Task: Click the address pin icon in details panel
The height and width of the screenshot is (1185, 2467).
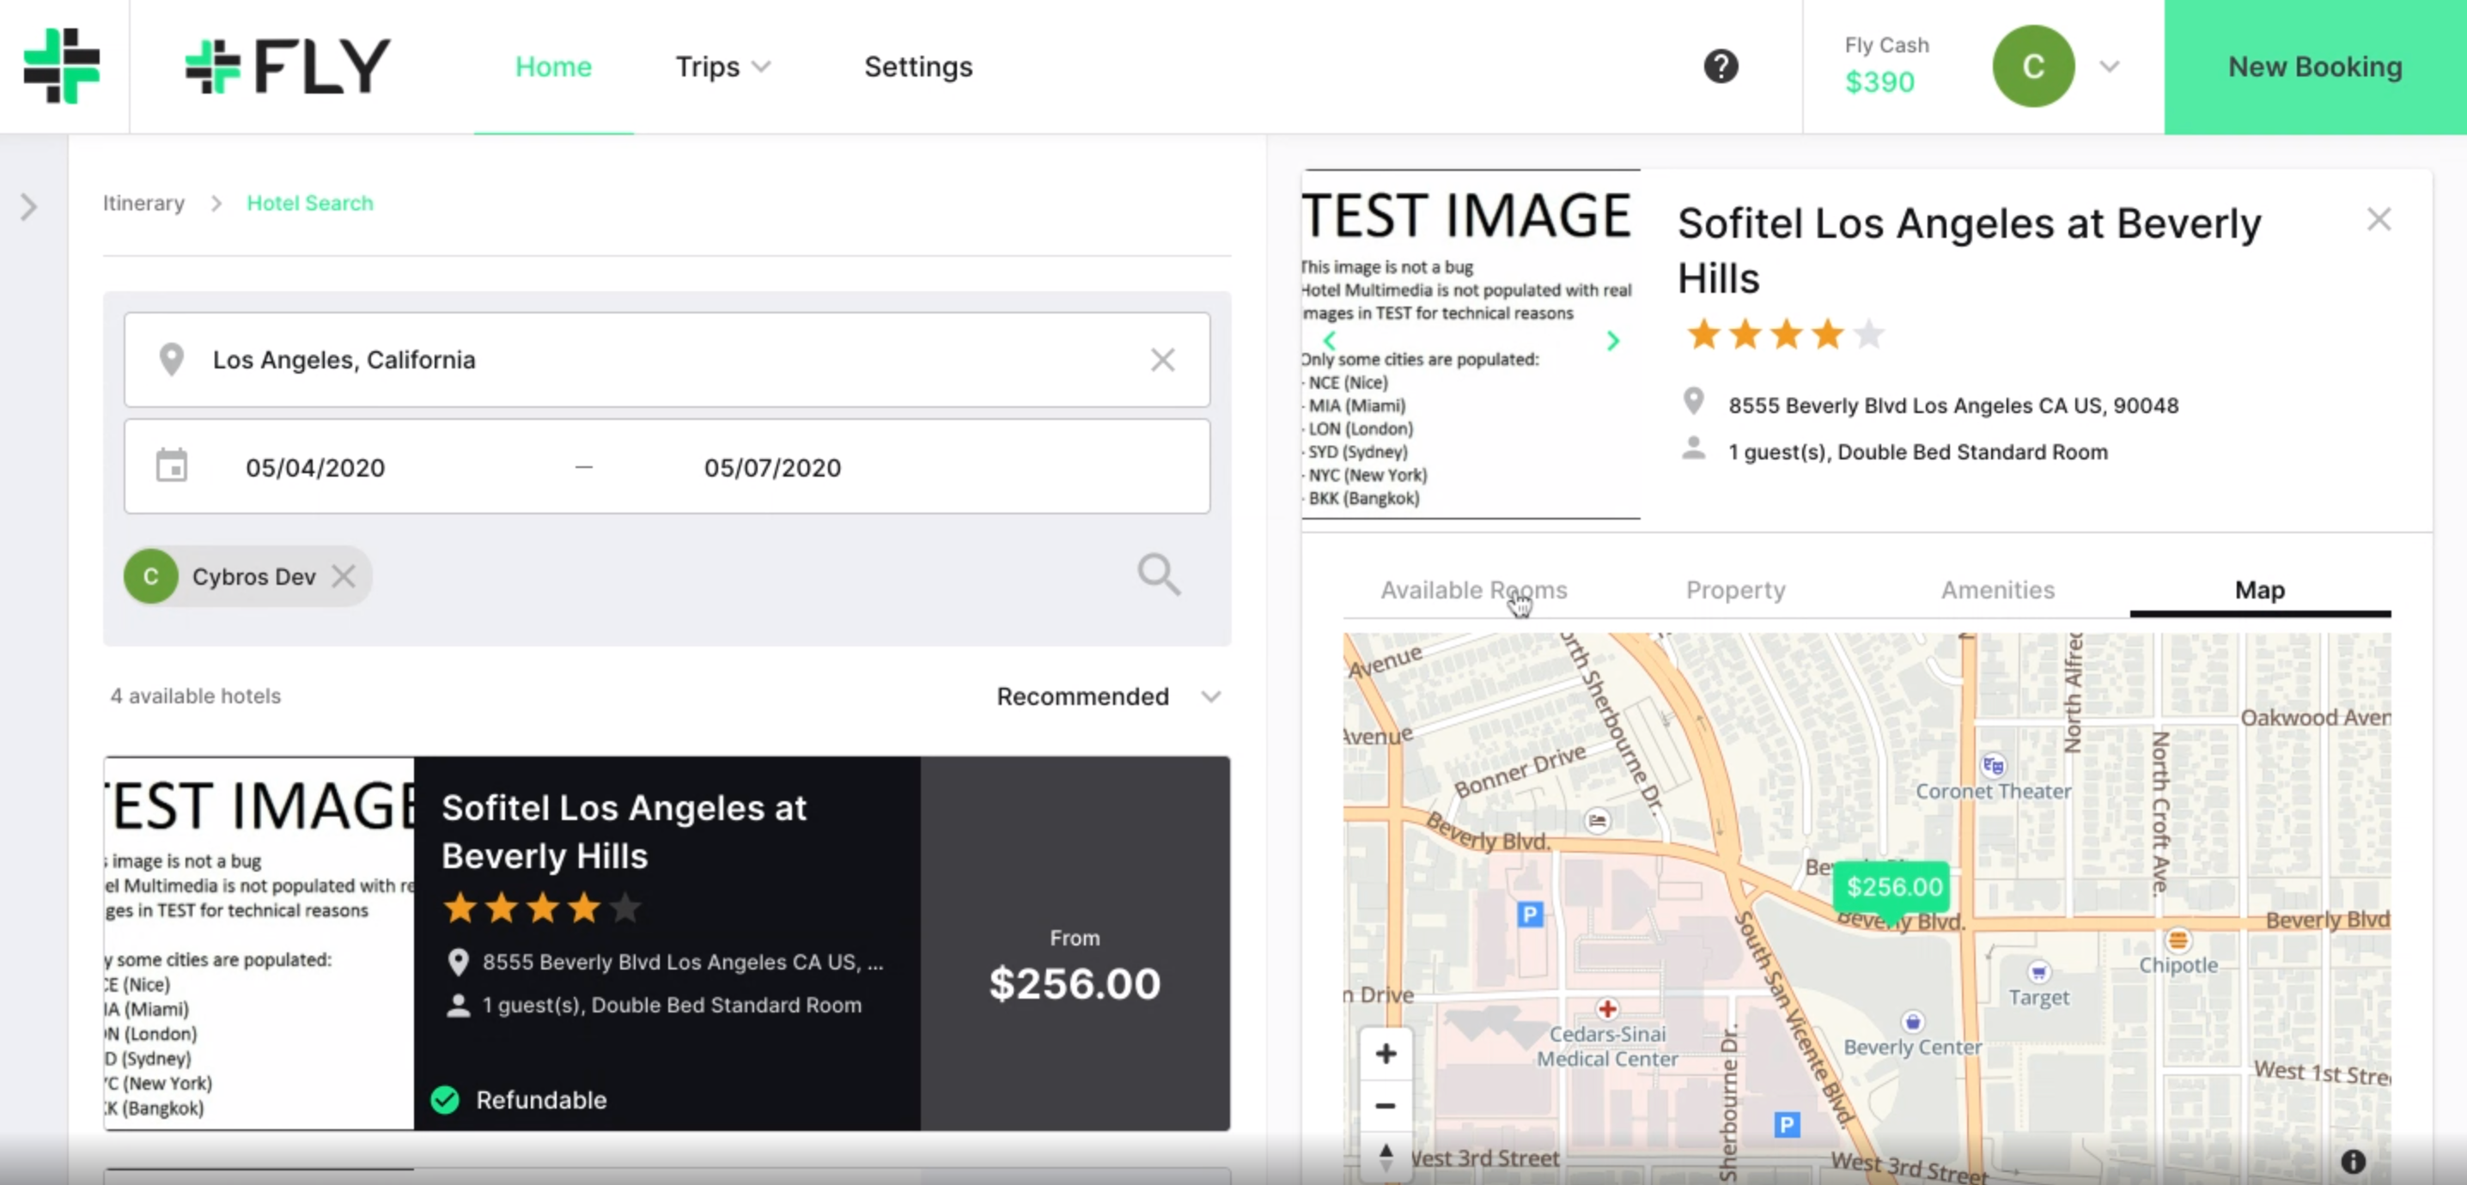Action: (x=1693, y=401)
